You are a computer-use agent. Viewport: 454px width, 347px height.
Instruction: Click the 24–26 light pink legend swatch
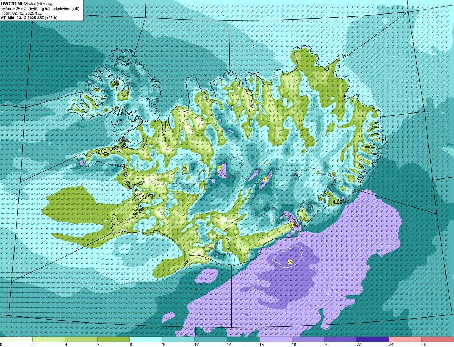(405, 340)
